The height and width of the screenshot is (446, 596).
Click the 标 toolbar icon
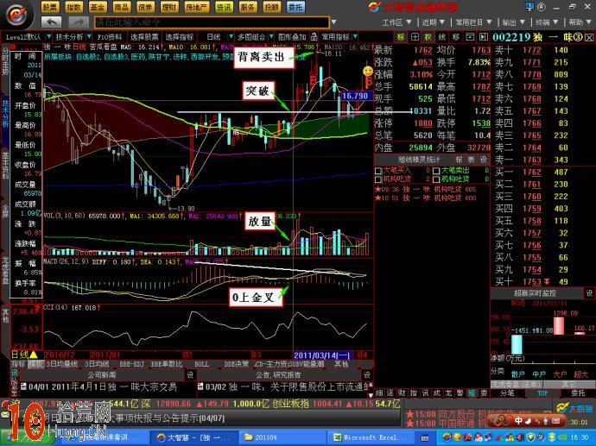pos(401,37)
